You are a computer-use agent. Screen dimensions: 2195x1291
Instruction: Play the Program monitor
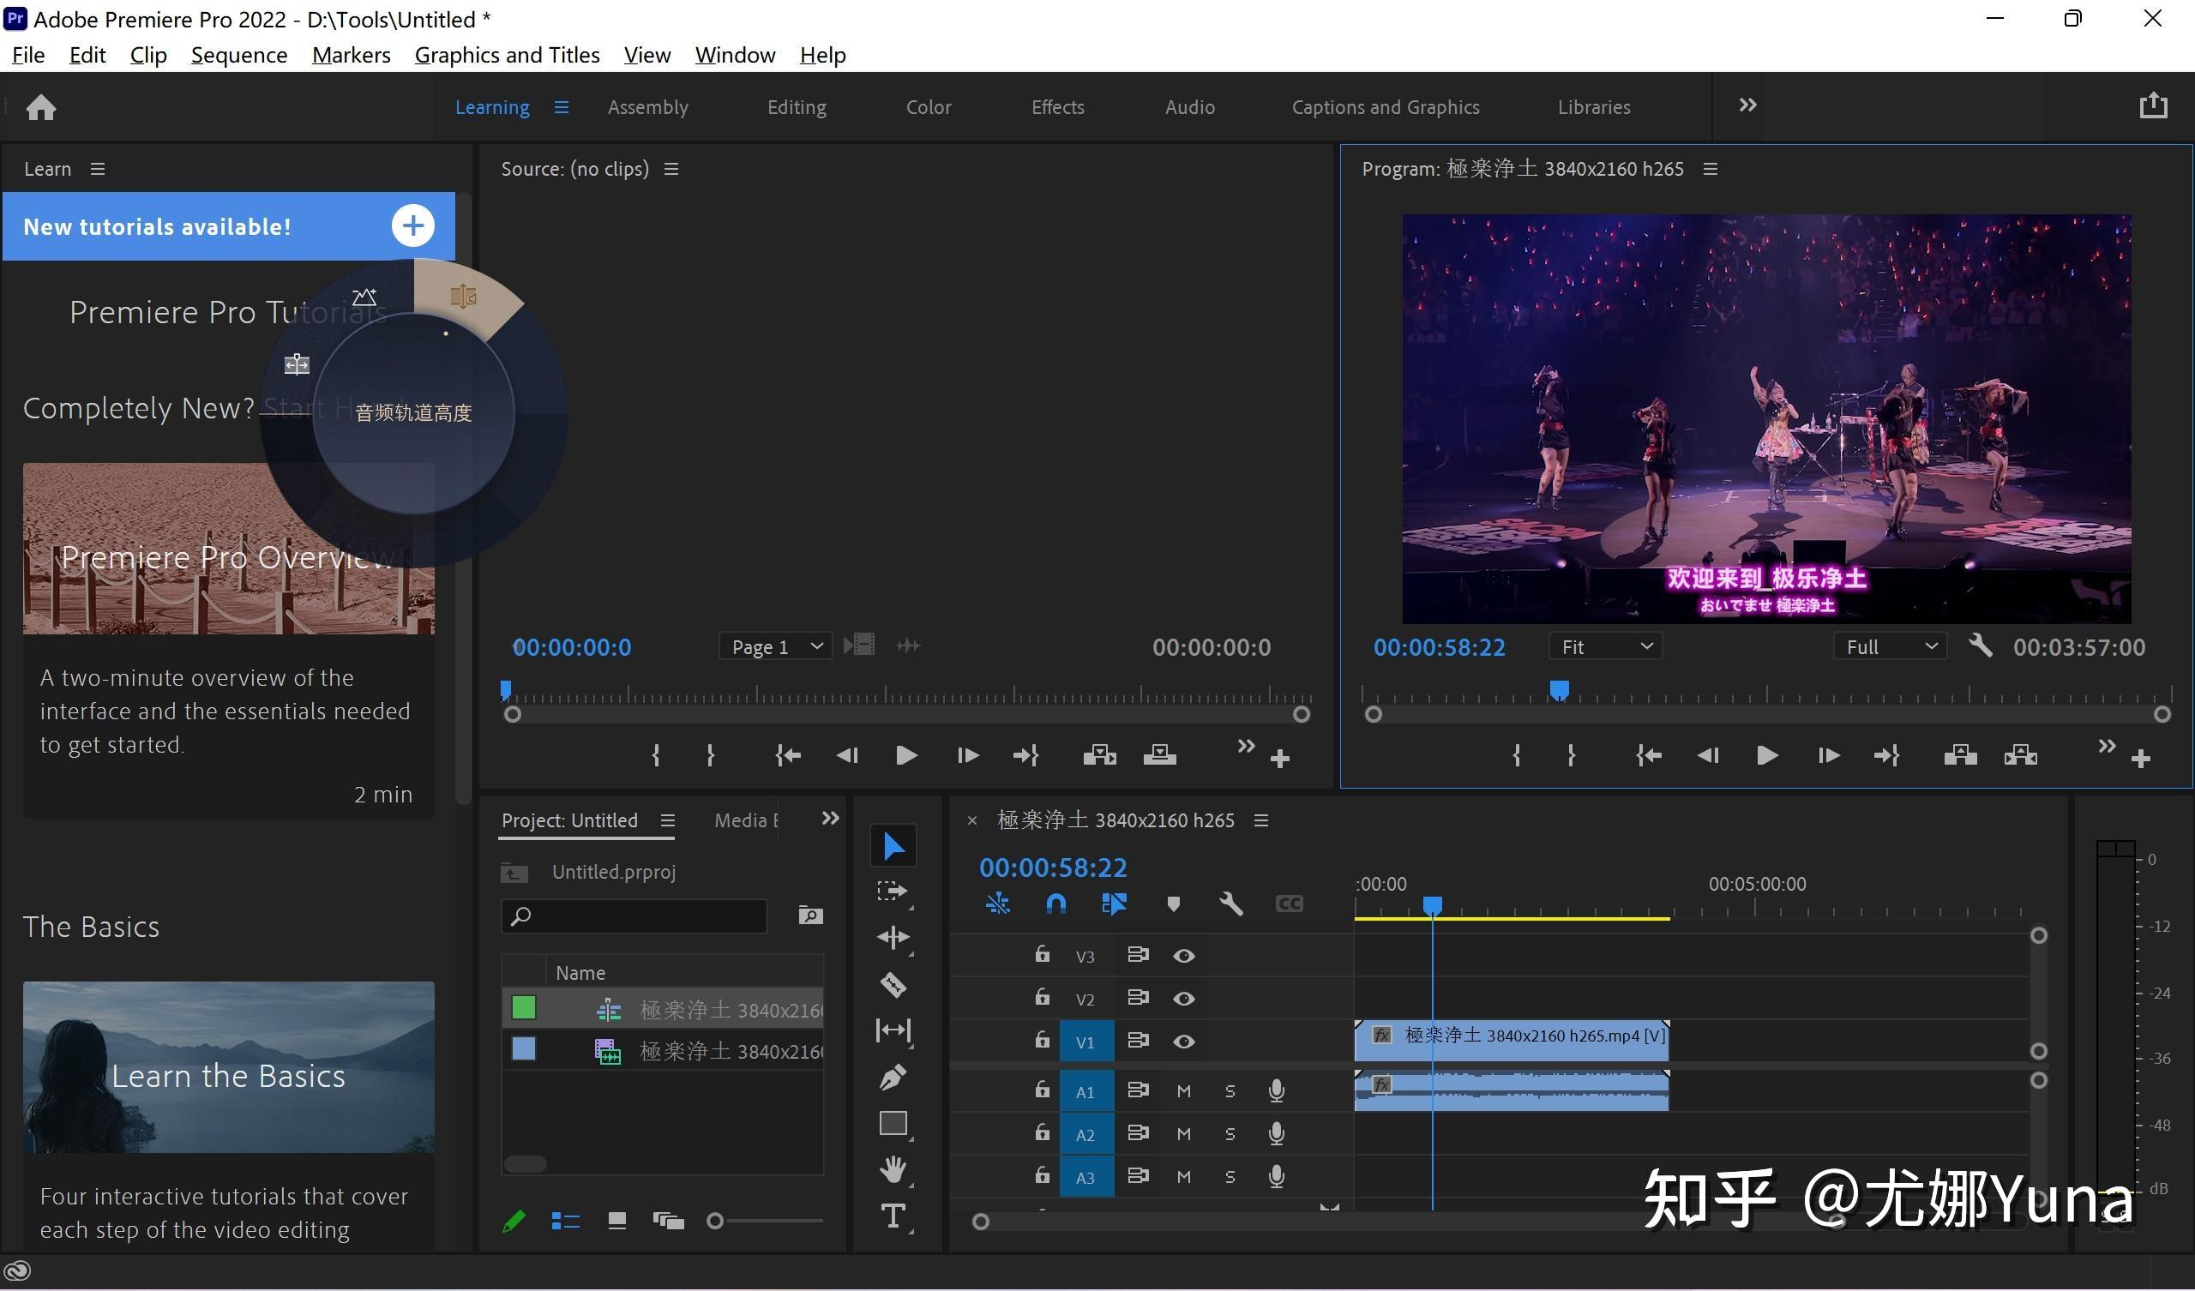click(1766, 755)
